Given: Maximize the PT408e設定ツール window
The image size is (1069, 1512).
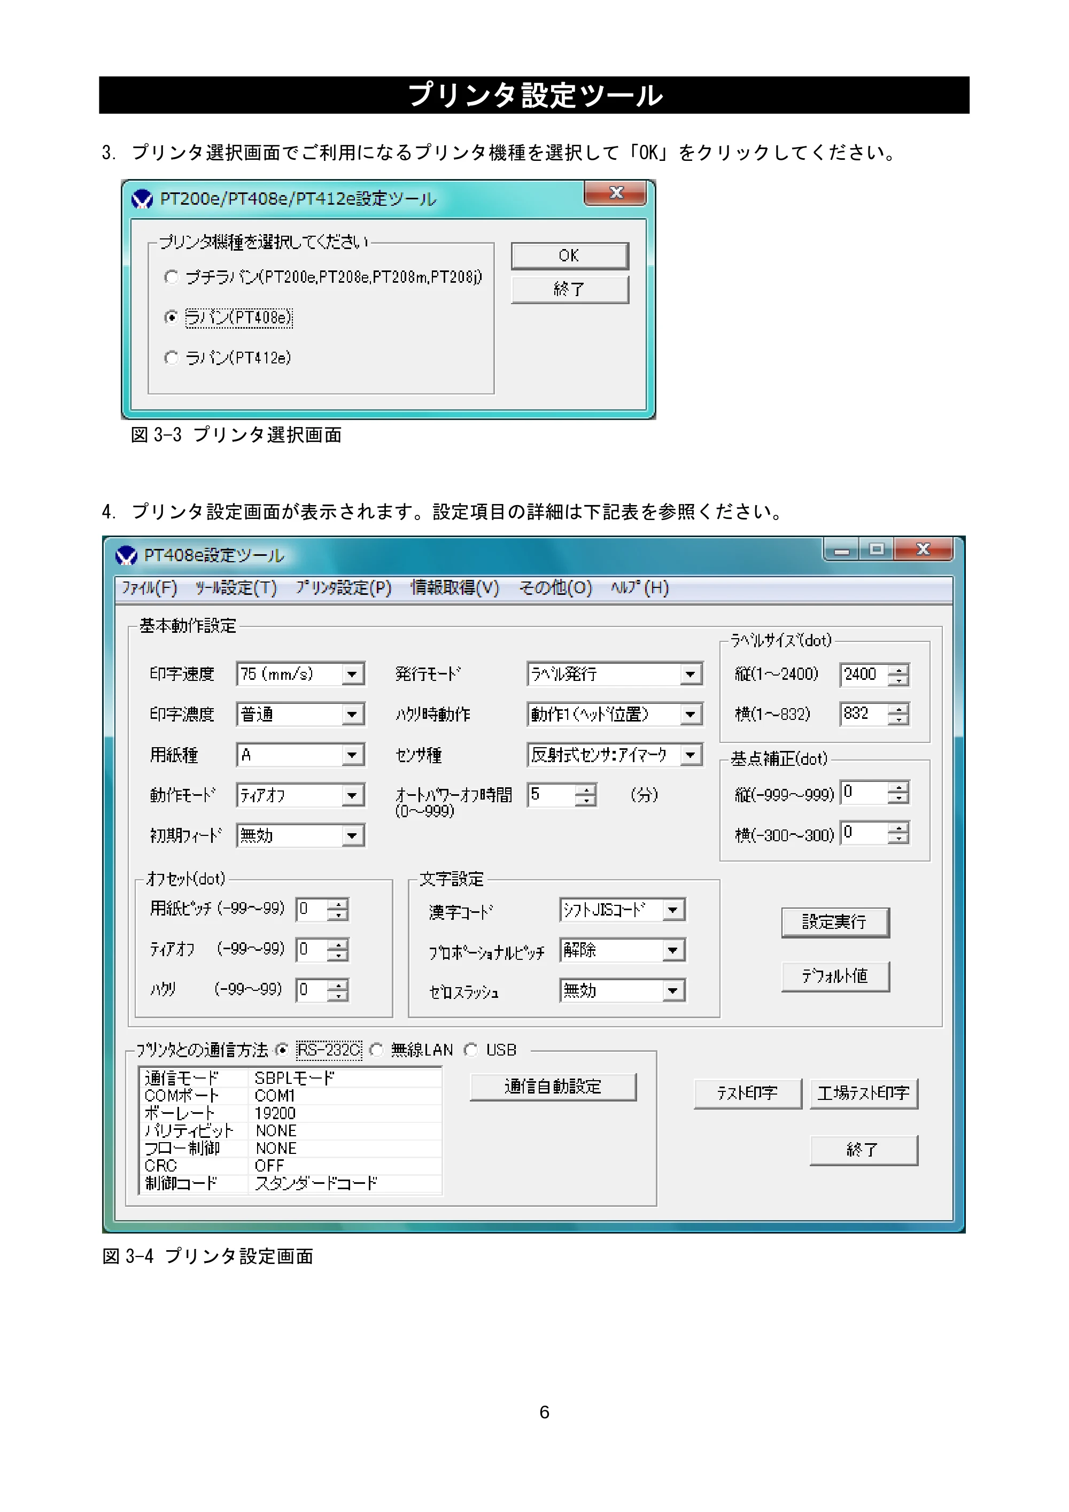Looking at the screenshot, I should (876, 549).
